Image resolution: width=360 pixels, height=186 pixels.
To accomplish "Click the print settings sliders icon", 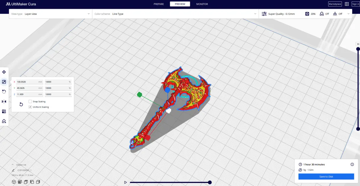I will point(264,14).
